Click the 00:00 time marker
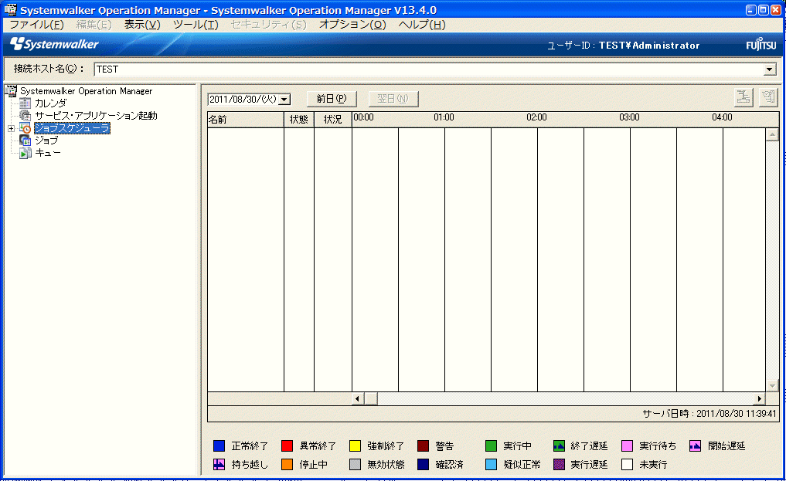This screenshot has width=786, height=481. [363, 117]
